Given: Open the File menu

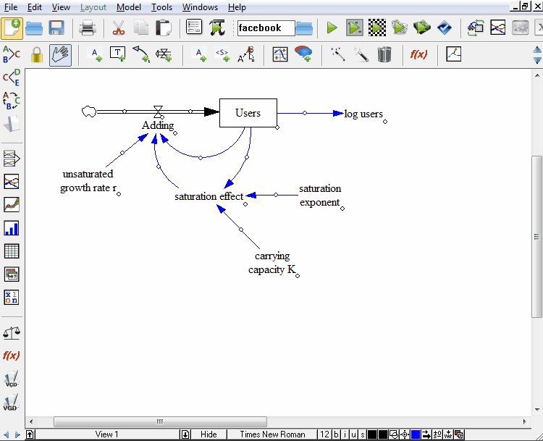Looking at the screenshot, I should [x=11, y=7].
